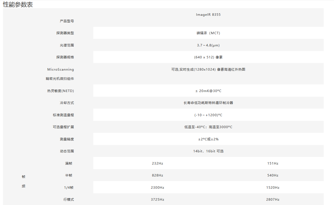Click the 可选,实时生成(1280x1024) value text

pyautogui.click(x=208, y=70)
